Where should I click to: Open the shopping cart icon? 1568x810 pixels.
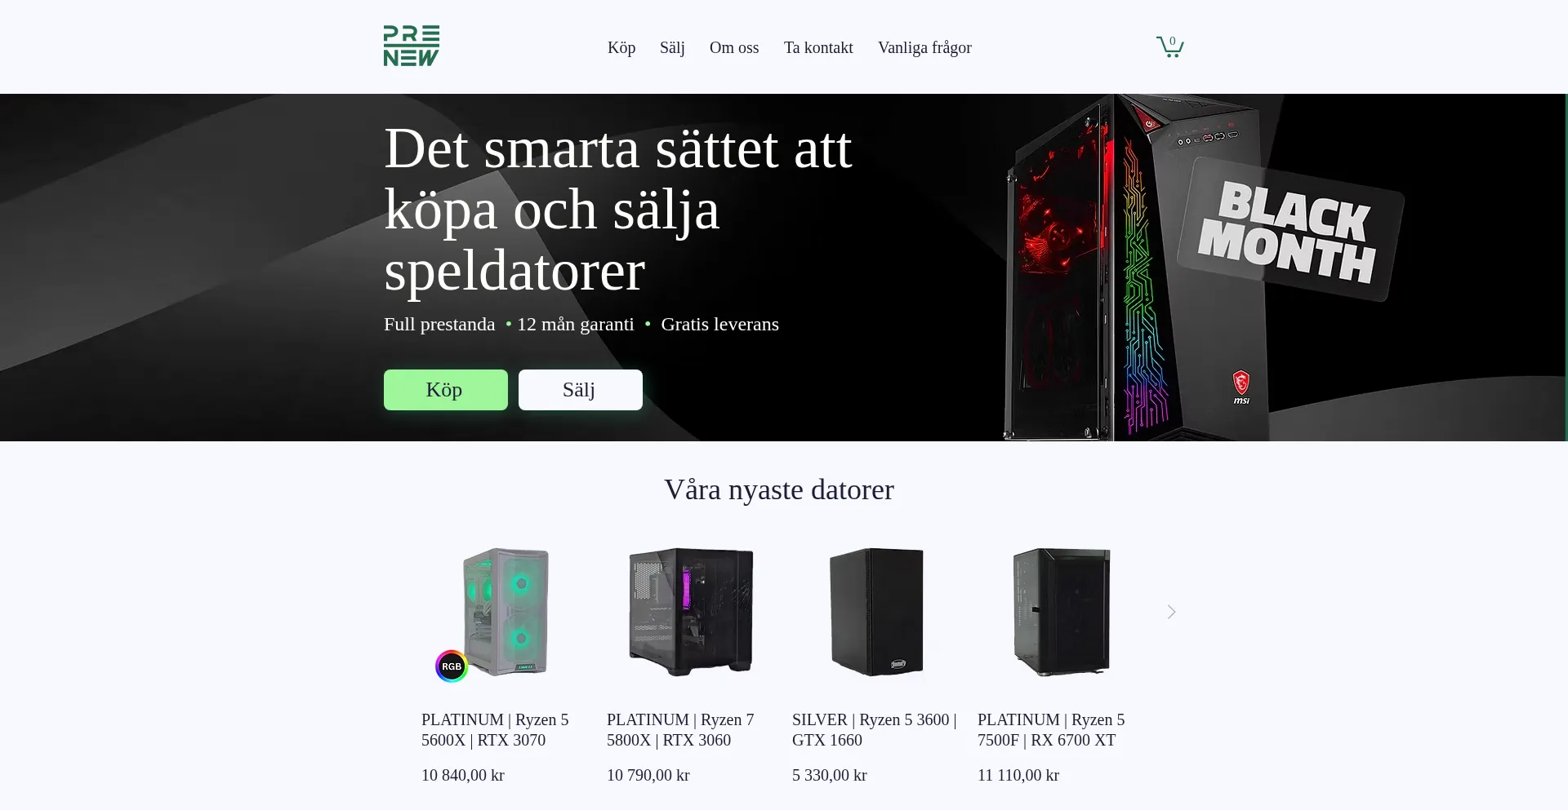pos(1169,46)
